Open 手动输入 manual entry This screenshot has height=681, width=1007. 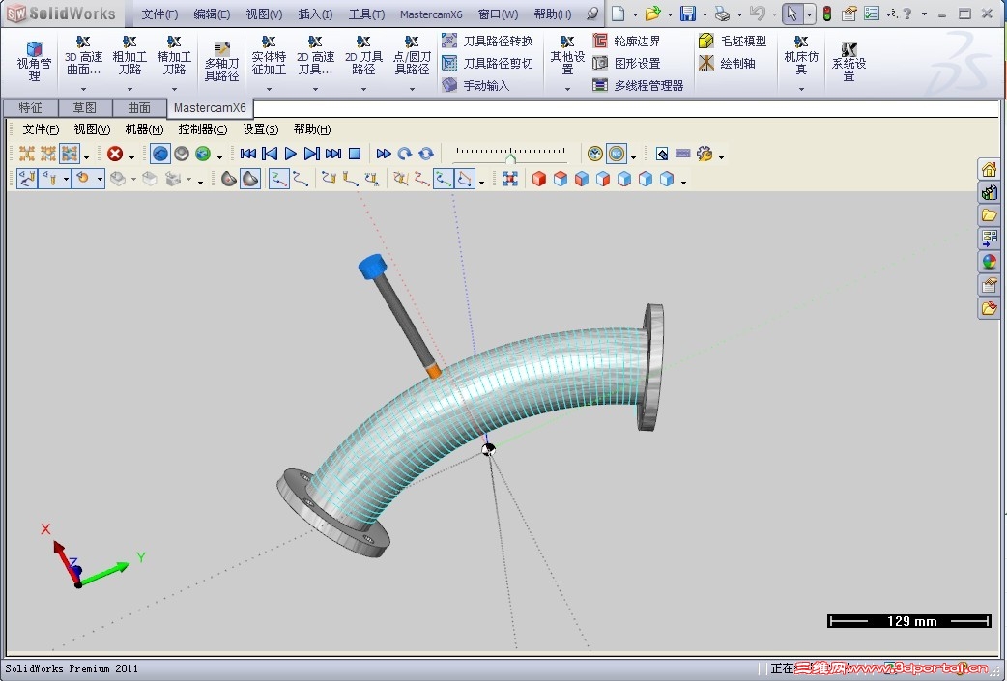pos(475,85)
